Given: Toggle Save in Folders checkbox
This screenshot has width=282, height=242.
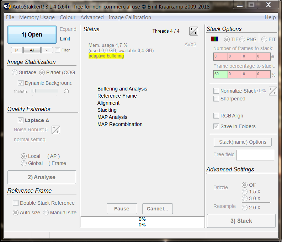Looking at the screenshot, I should point(216,126).
